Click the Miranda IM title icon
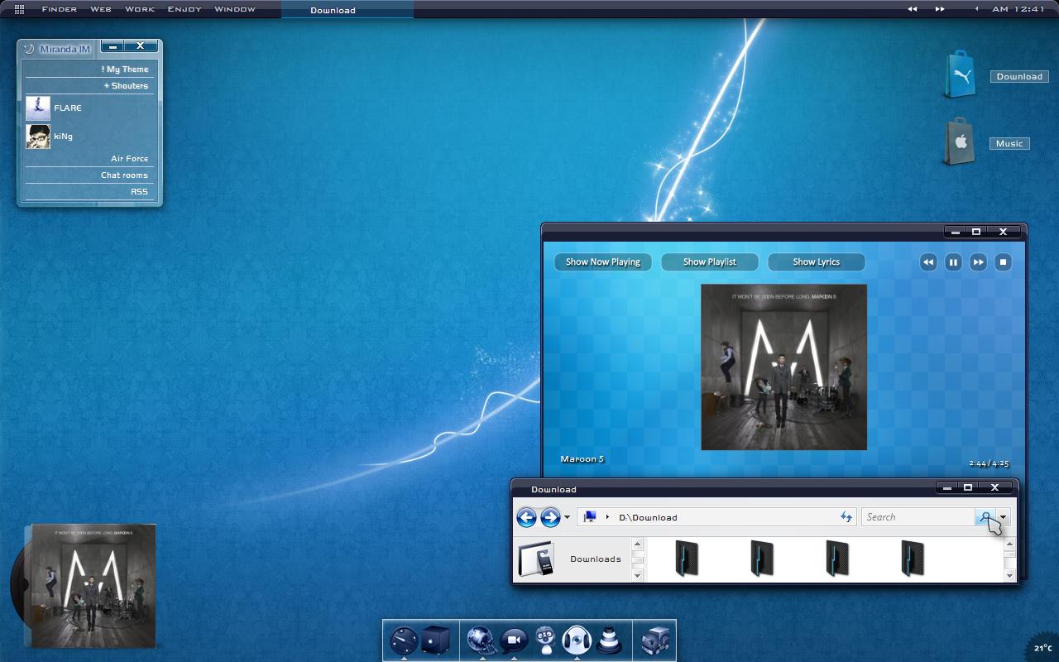Screen dimensions: 1059x662 tap(29, 49)
